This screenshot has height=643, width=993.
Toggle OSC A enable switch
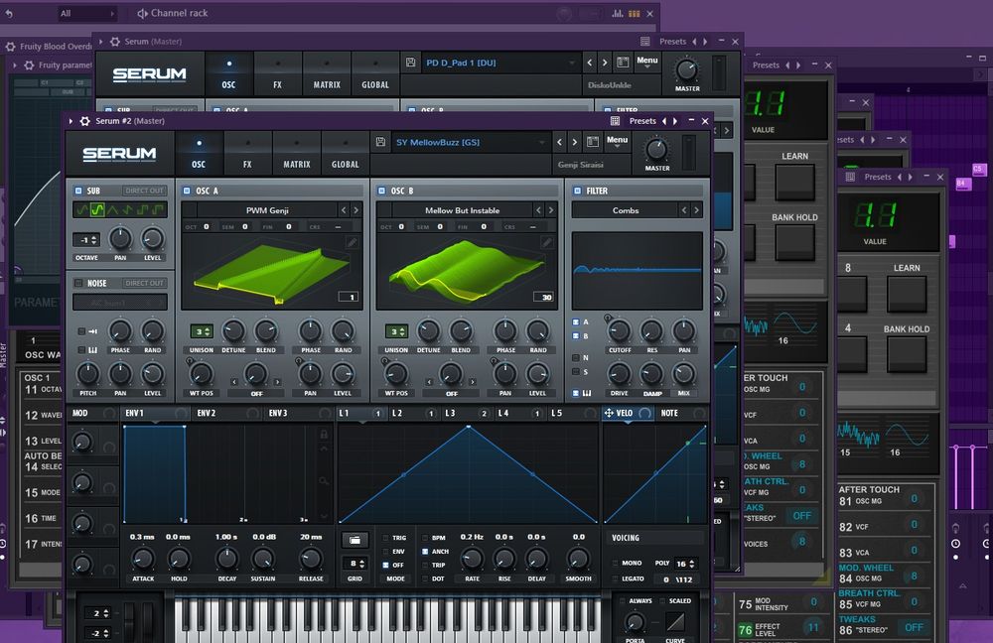click(x=187, y=191)
